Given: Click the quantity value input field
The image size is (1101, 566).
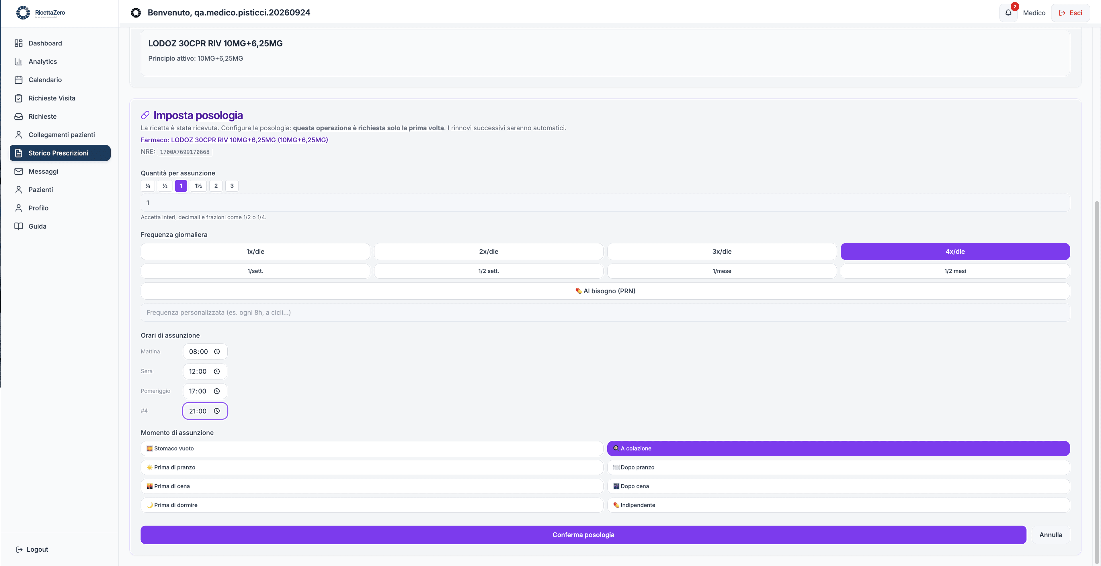Looking at the screenshot, I should [x=605, y=203].
